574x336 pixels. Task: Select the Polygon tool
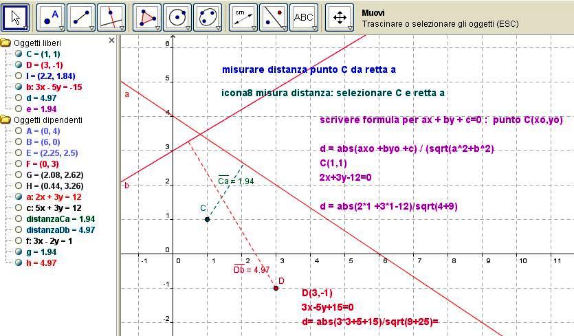(x=147, y=17)
